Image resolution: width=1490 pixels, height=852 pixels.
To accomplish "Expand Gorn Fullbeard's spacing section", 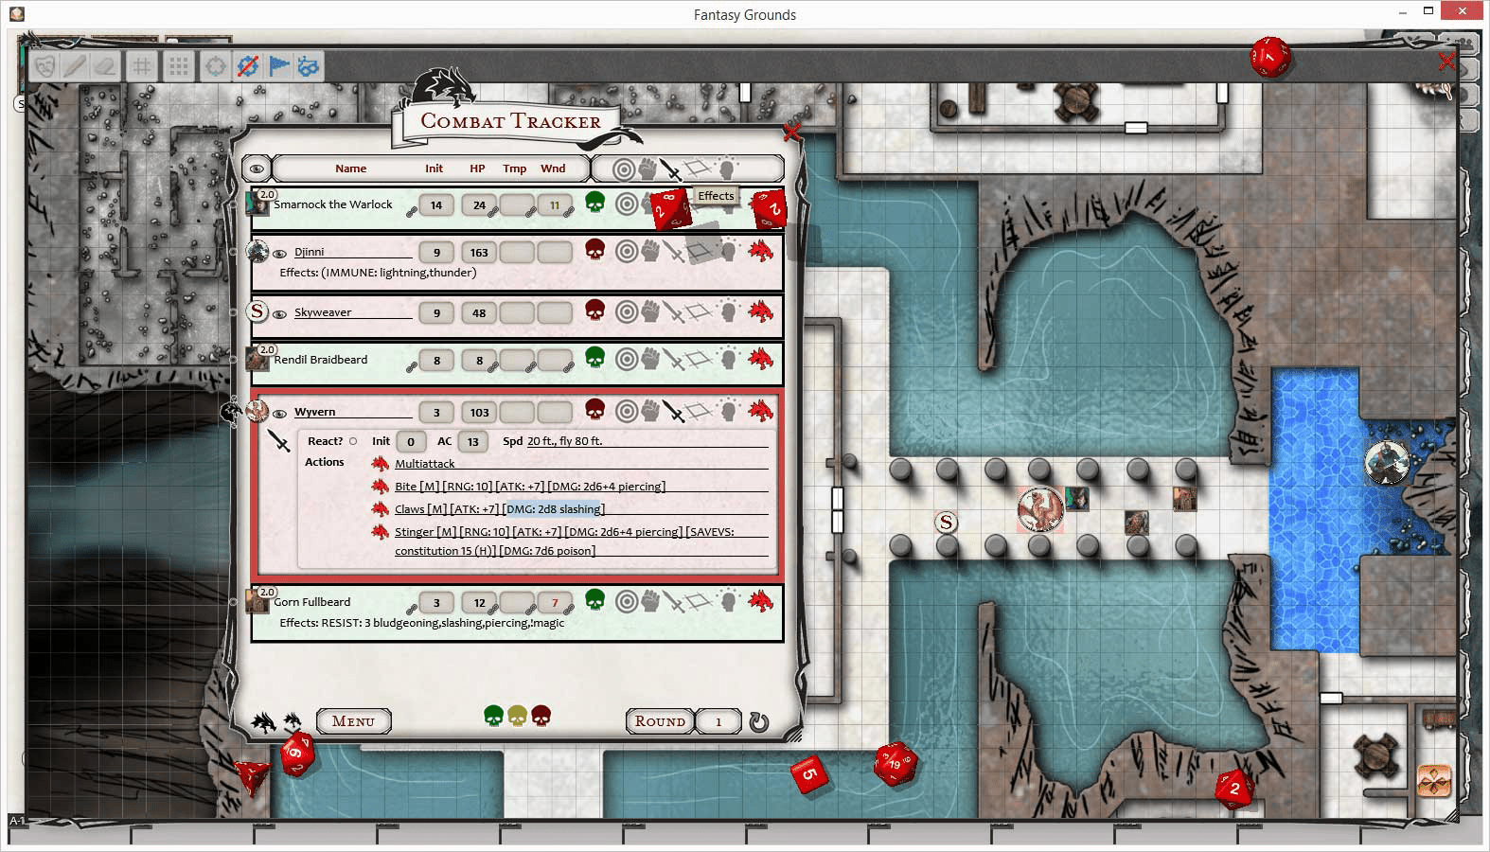I will (699, 601).
